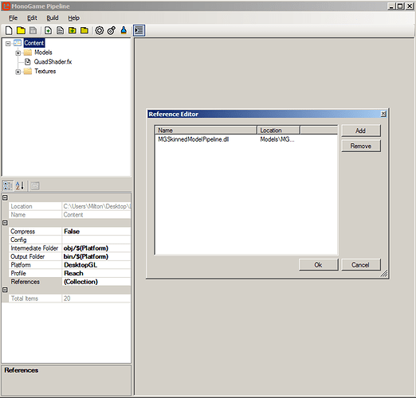Image resolution: width=416 pixels, height=398 pixels.
Task: Click the Build gear icon
Action: click(100, 30)
